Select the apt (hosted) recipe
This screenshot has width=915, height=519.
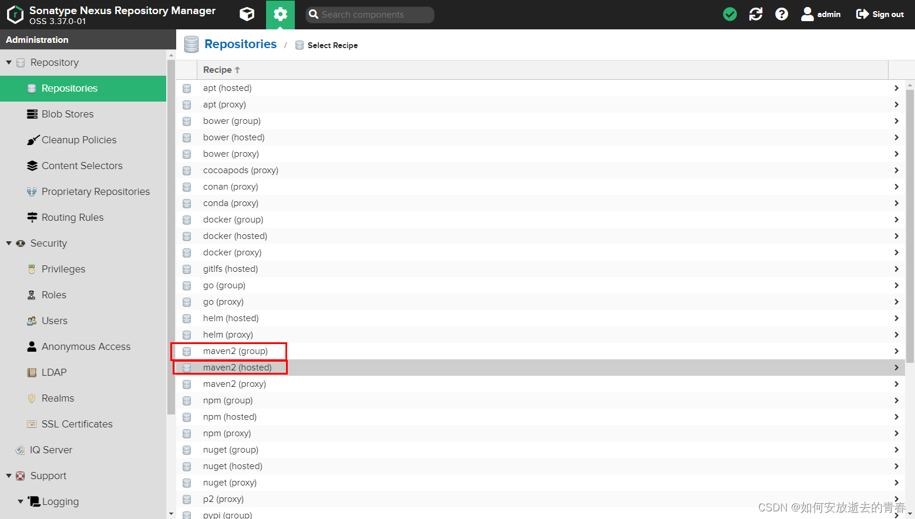pos(540,88)
